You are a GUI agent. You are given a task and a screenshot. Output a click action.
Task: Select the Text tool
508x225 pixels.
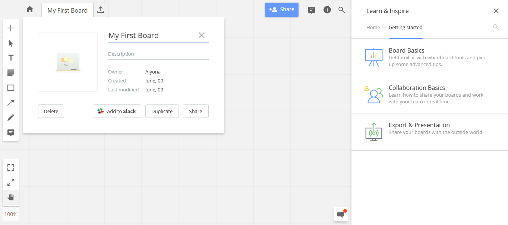click(x=11, y=58)
